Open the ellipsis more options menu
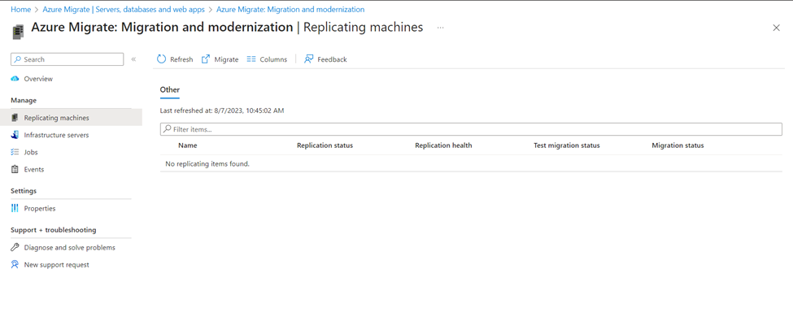This screenshot has height=334, width=793. coord(441,28)
